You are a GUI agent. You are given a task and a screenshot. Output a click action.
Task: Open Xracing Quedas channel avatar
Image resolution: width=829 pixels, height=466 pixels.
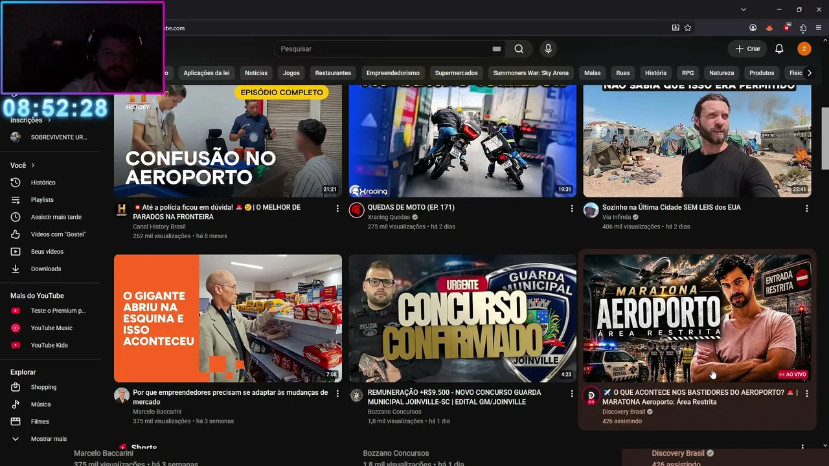click(356, 210)
